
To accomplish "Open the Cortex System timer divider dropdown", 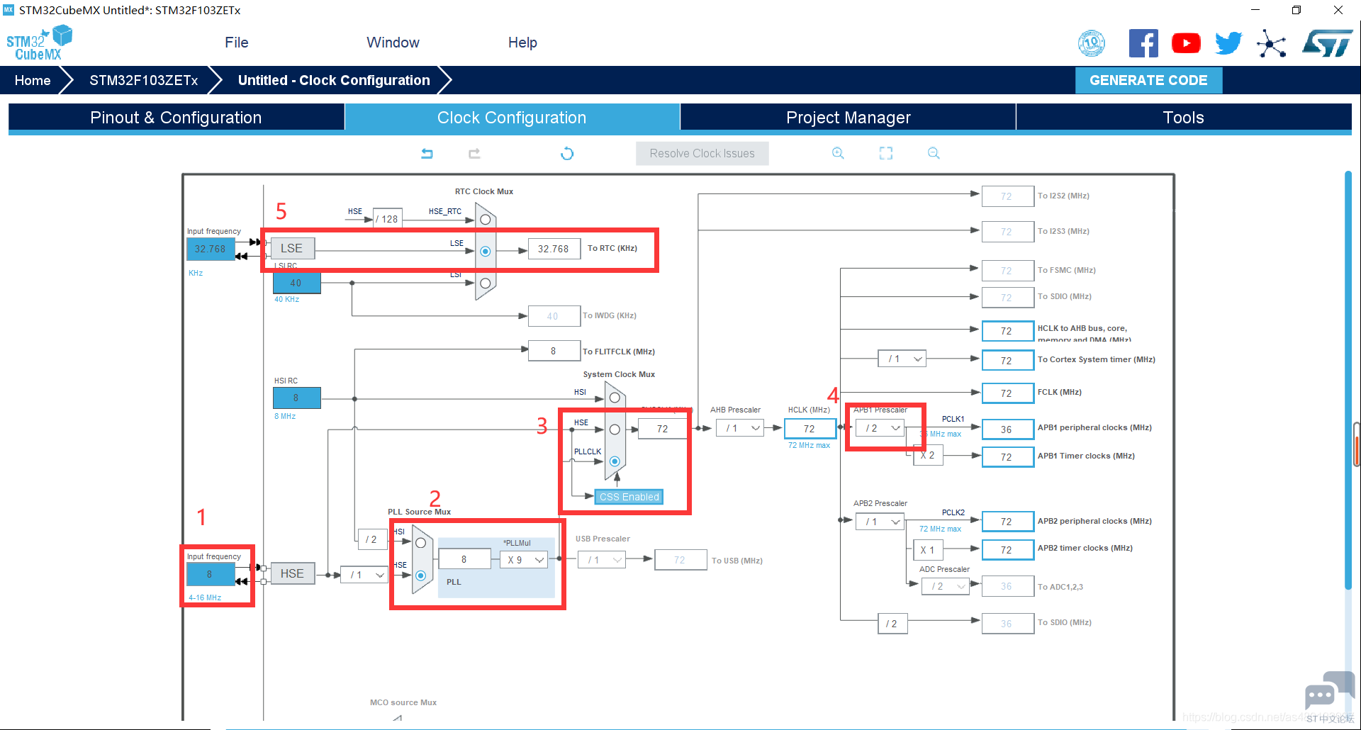I will [x=902, y=359].
